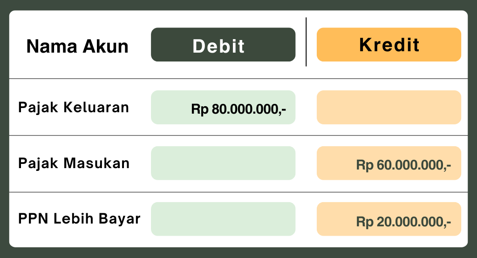Click the Rp 60.000.000,- amount text
The image size is (477, 258).
point(403,165)
